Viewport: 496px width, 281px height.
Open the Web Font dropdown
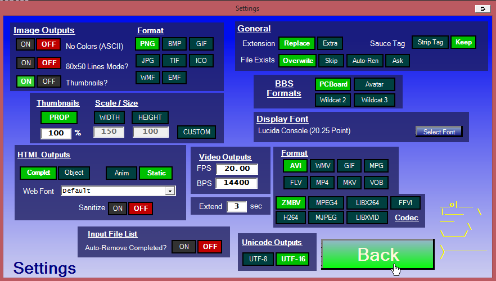(170, 191)
